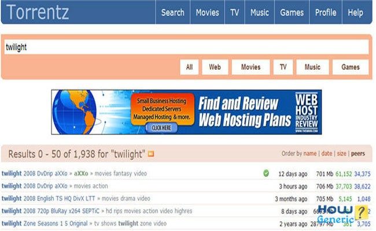Order results by date
376x231 pixels.
(327, 154)
